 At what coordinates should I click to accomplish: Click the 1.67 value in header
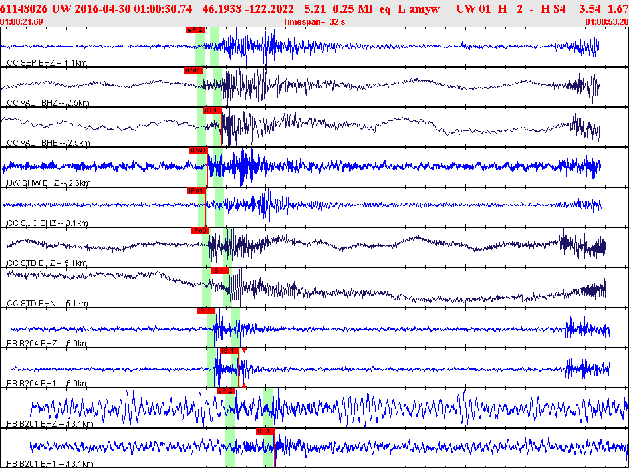618,9
